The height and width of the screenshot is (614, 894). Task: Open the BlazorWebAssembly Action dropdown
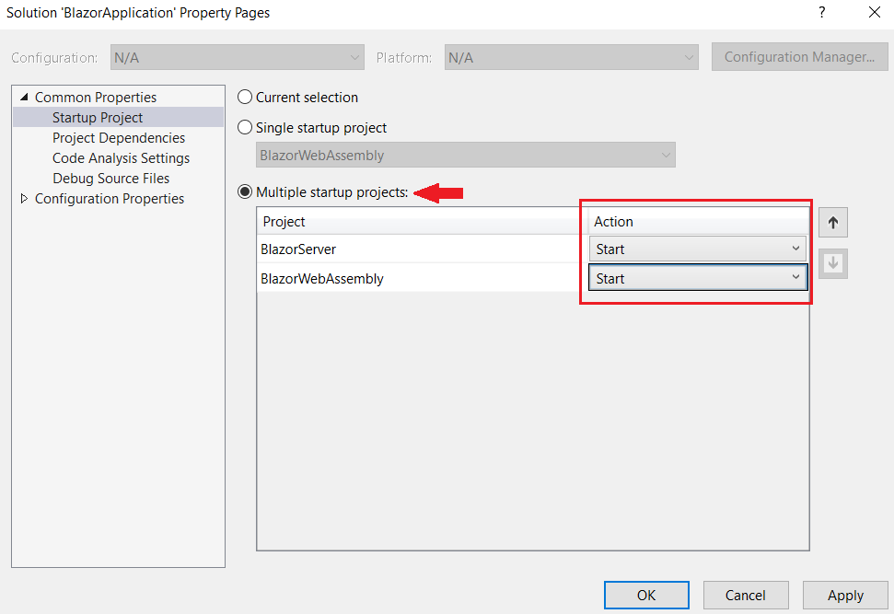point(697,278)
